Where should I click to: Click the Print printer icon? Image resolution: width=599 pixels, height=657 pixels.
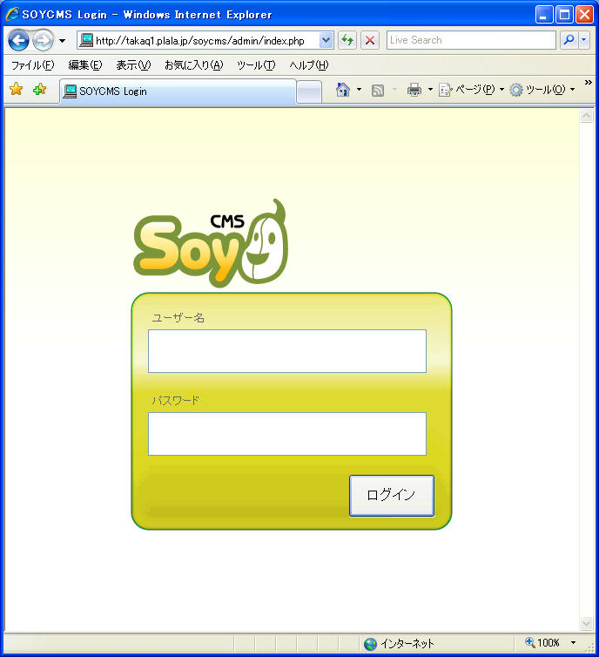pyautogui.click(x=414, y=90)
